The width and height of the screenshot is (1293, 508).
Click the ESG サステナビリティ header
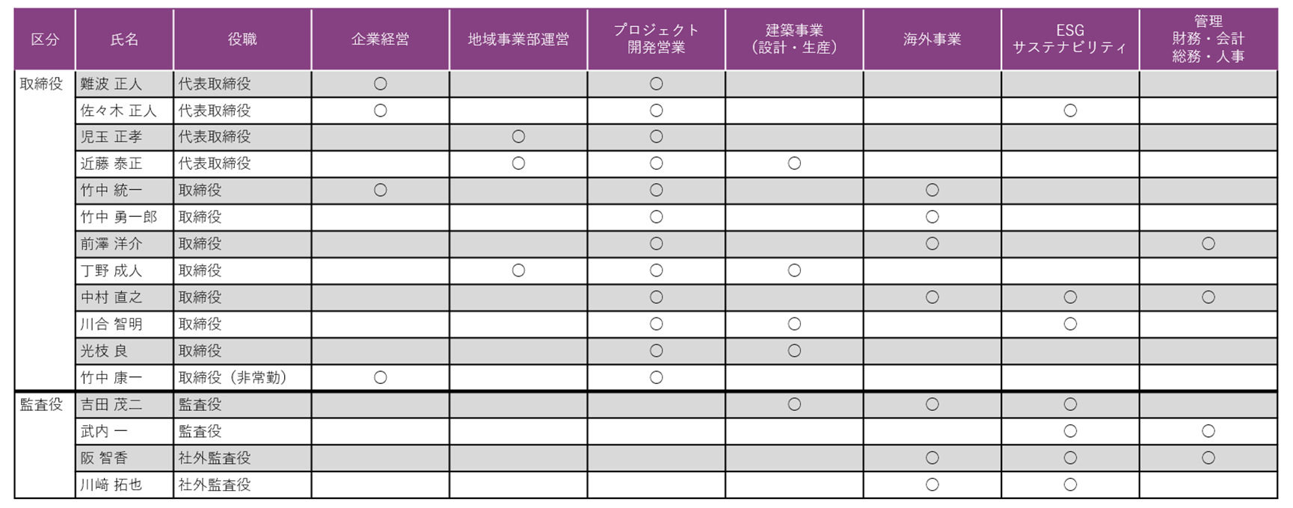[1069, 40]
